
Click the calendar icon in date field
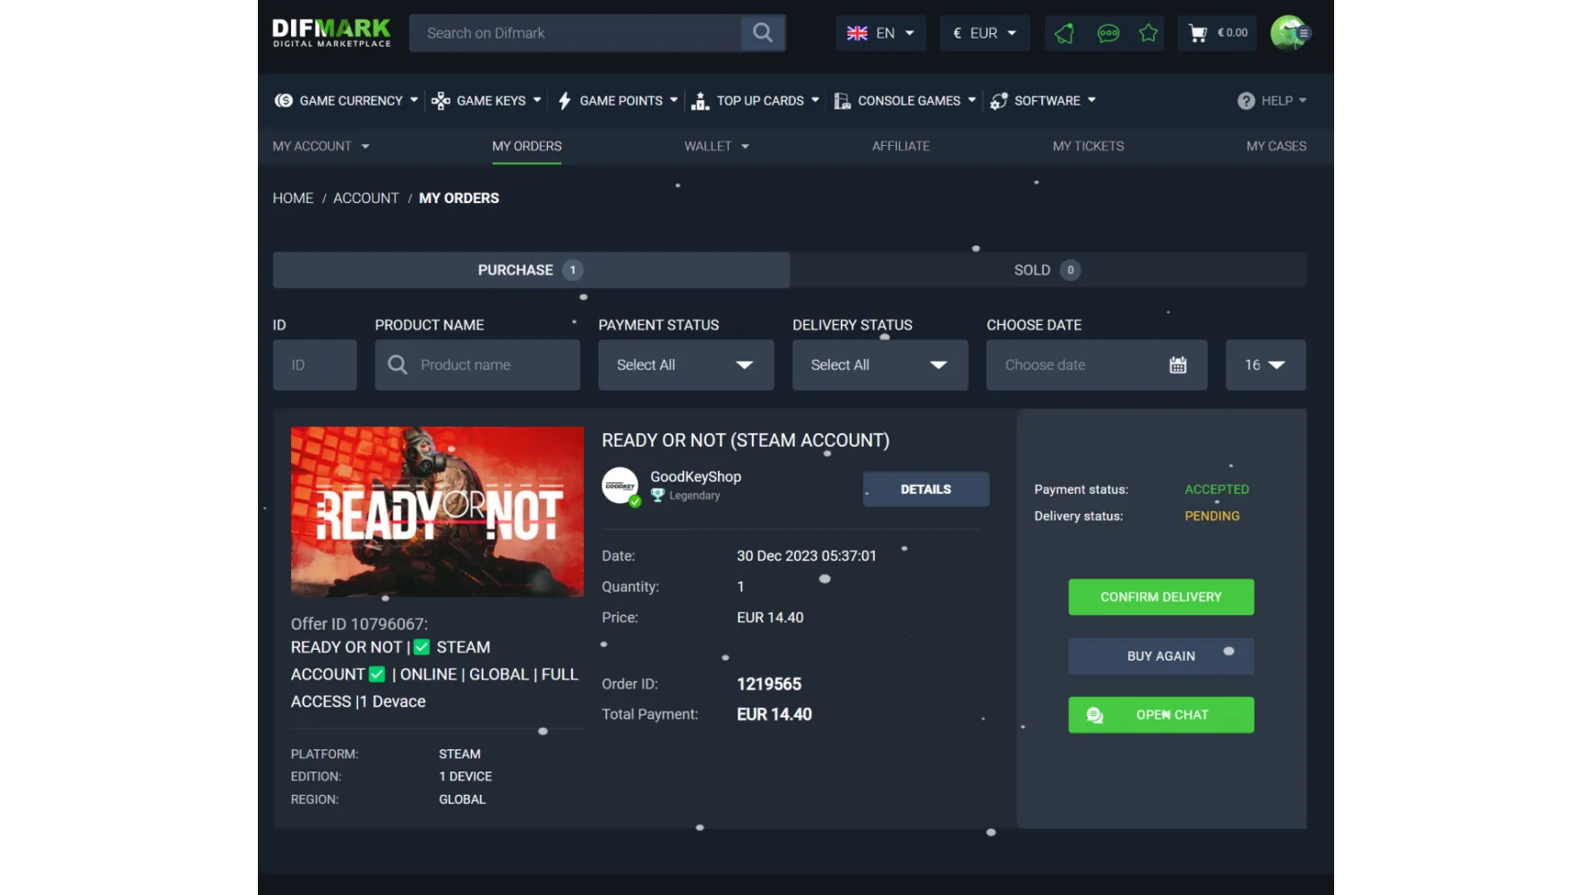click(x=1177, y=365)
